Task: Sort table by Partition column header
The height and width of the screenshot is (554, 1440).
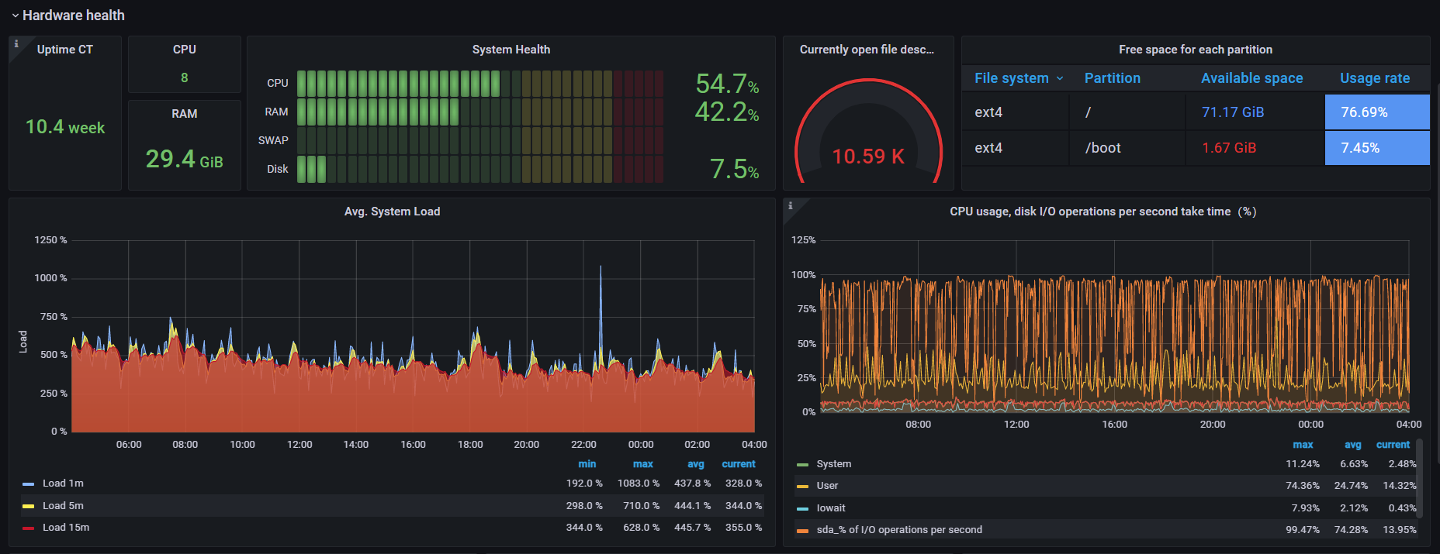Action: (x=1112, y=78)
